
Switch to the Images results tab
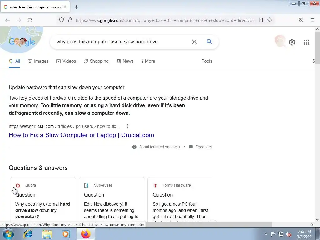(38, 61)
